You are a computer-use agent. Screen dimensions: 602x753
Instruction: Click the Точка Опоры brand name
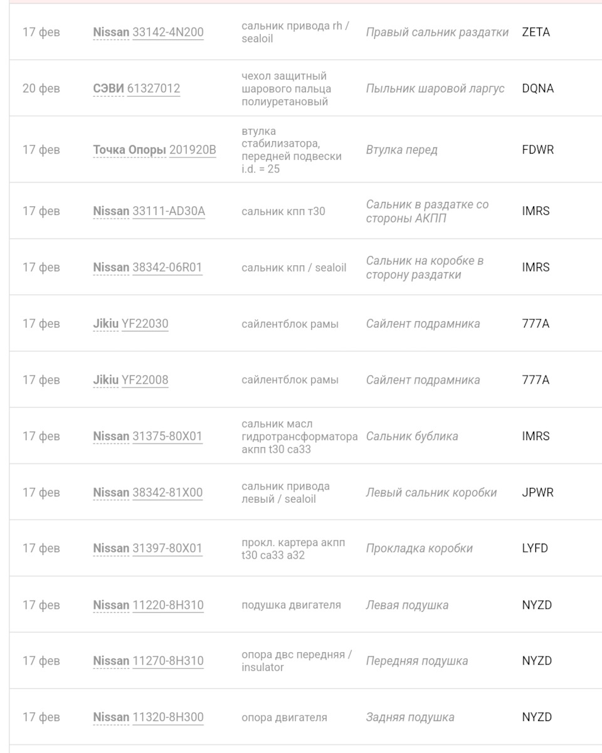(129, 150)
